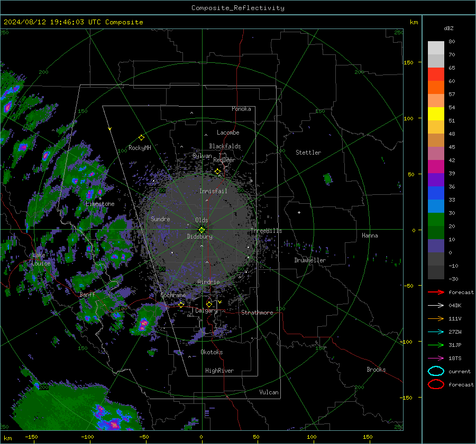Click the yellow diamond marker near RockyMH
The width and height of the screenshot is (476, 444).
pos(141,138)
